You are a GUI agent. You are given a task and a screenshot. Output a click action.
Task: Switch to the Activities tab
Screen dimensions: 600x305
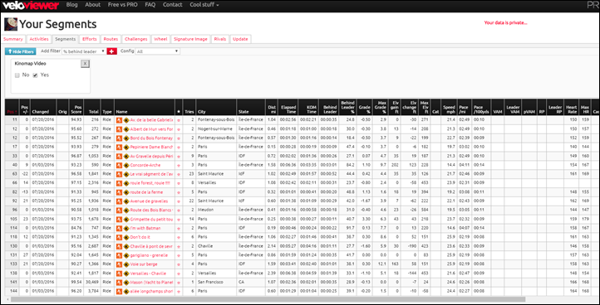tap(39, 39)
